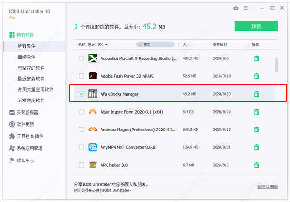Viewport: 290px width, 202px height.
Task: Sort by 大小 column header
Action: click(x=186, y=44)
